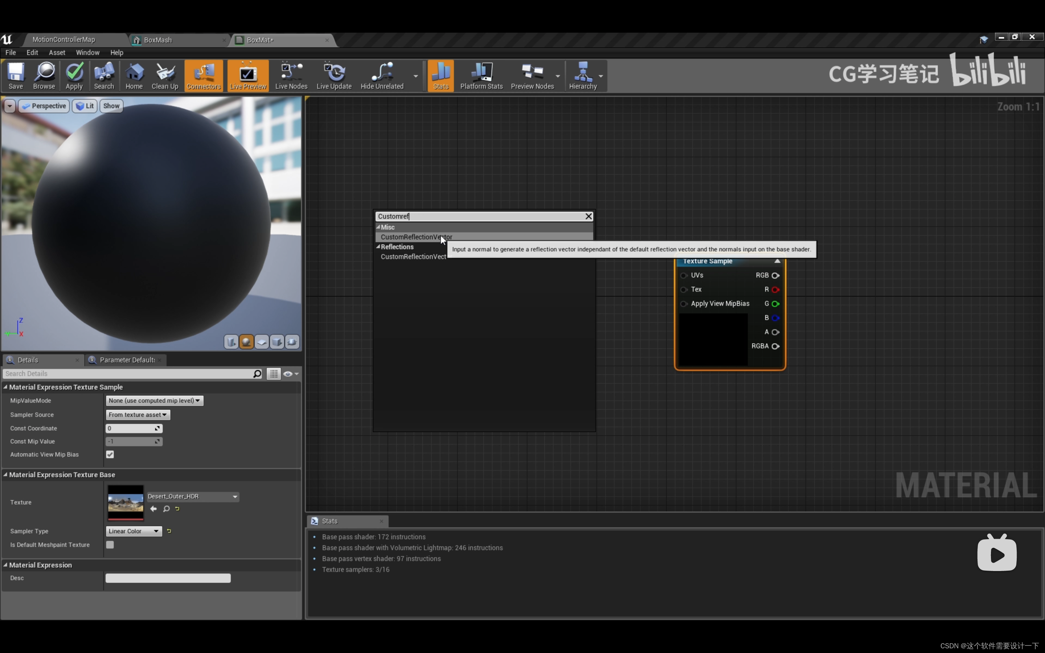
Task: Enable the Apply View MipBias toggle
Action: tap(684, 303)
